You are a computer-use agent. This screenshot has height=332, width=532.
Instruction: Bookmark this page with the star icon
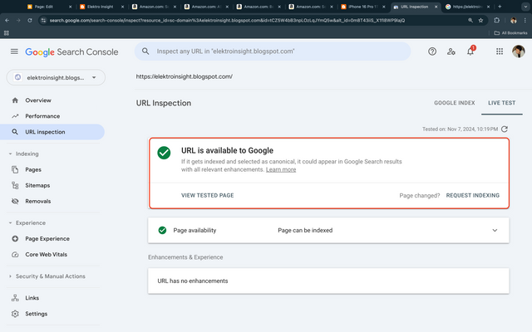pyautogui.click(x=480, y=20)
